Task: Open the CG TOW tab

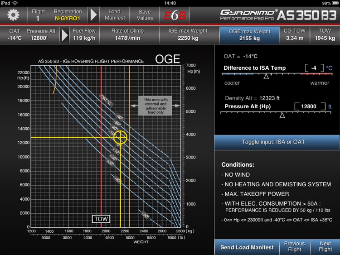Action: 295,35
